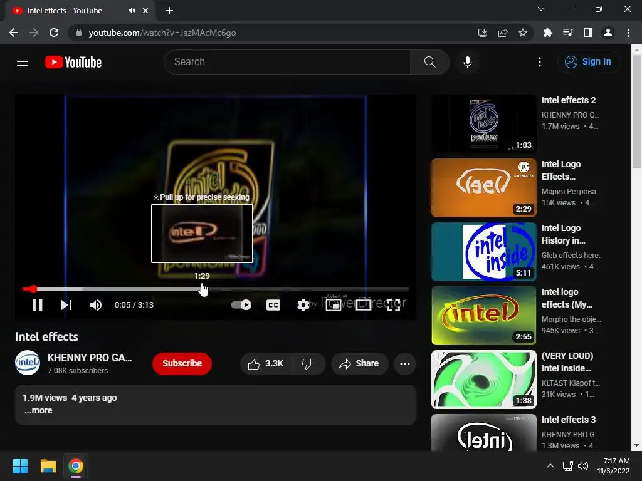The width and height of the screenshot is (642, 481).
Task: Open player settings gear
Action: [x=303, y=305]
